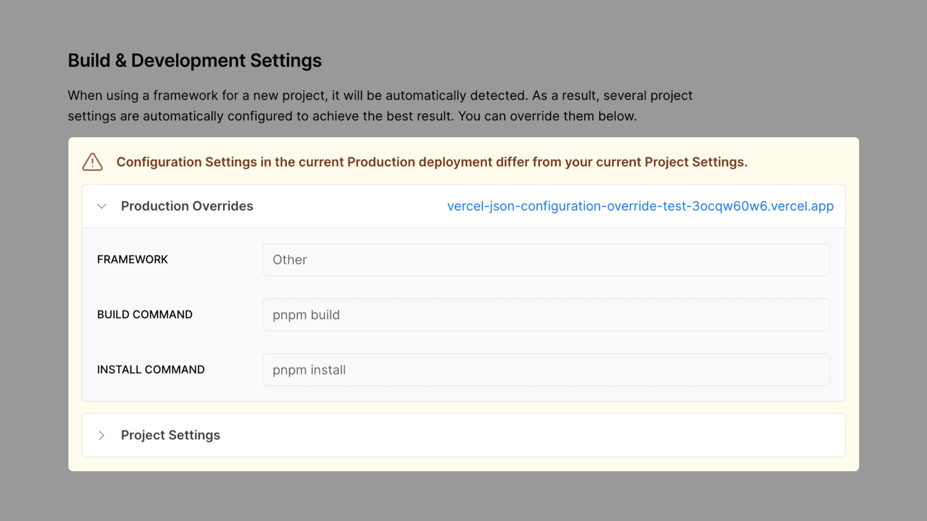Screen dimensions: 927x521
Task: Click the Build & Development Settings heading
Action: (195, 61)
